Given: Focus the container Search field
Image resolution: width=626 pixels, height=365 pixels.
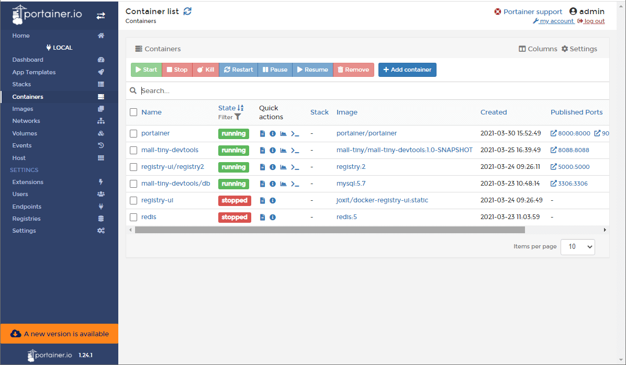Looking at the screenshot, I should (x=366, y=90).
